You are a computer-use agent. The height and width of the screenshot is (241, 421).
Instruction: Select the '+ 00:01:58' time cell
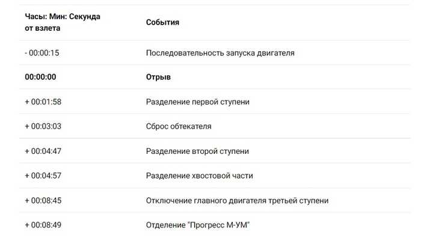click(x=43, y=102)
